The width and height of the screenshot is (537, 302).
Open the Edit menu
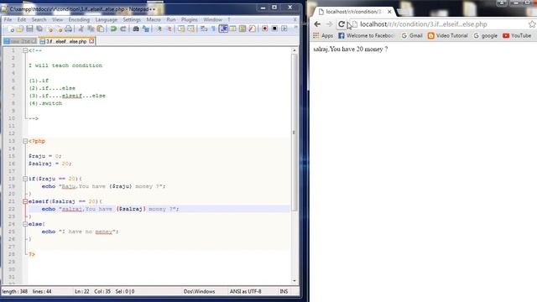point(22,20)
